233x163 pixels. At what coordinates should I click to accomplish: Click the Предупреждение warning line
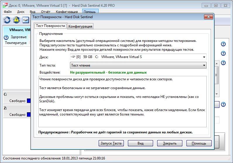click(115, 132)
